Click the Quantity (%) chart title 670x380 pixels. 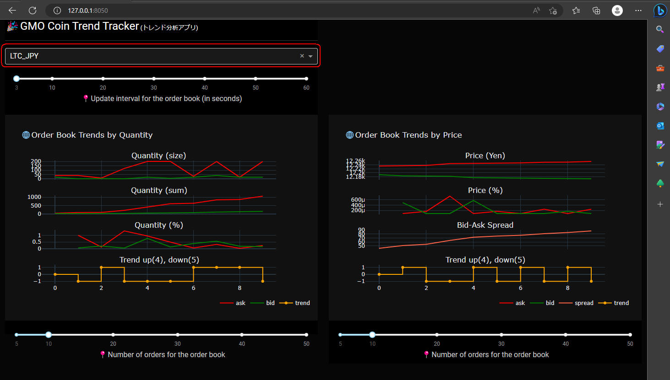point(158,225)
